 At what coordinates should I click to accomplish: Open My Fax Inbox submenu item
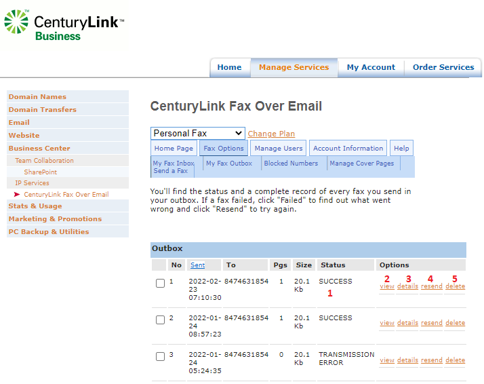pyautogui.click(x=174, y=164)
